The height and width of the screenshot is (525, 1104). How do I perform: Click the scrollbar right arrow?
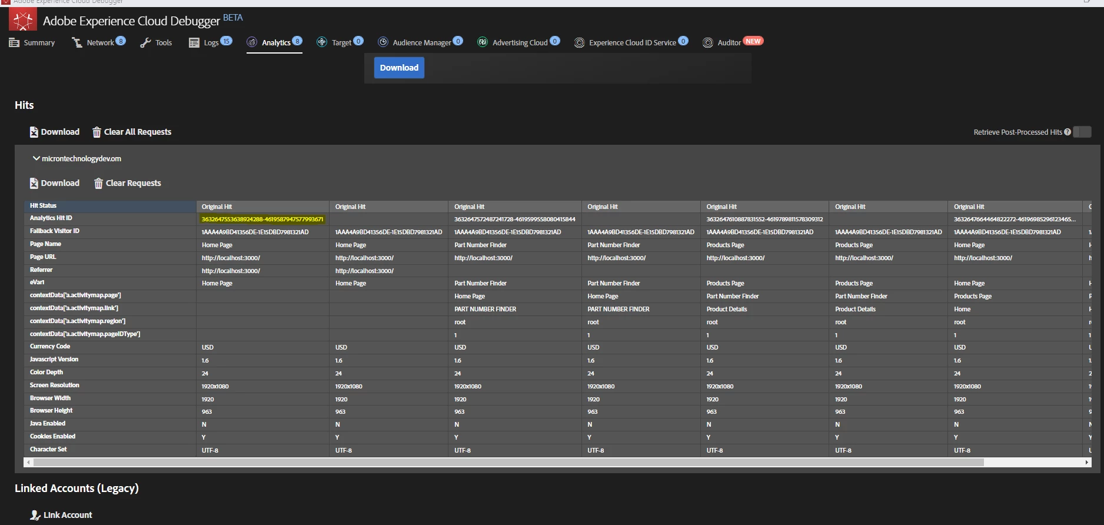1087,463
